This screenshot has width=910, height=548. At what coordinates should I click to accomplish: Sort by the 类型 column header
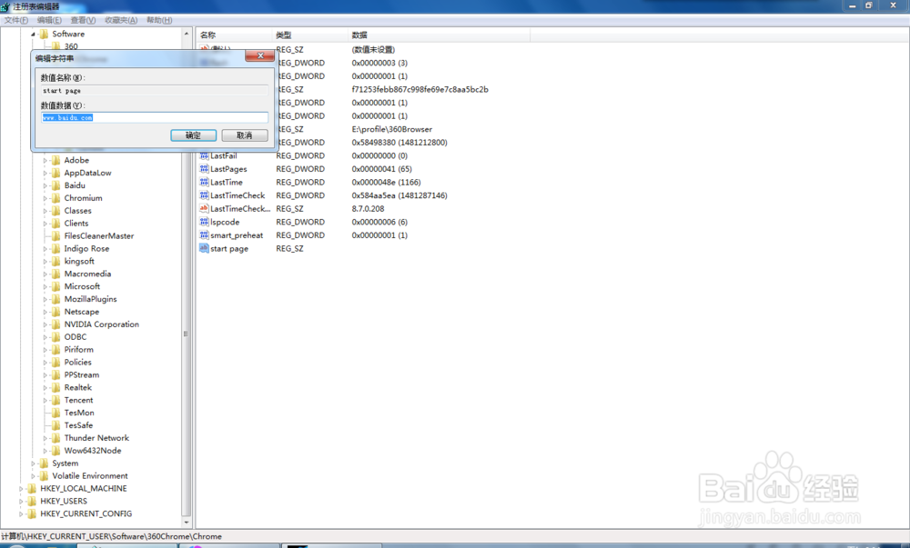click(310, 35)
